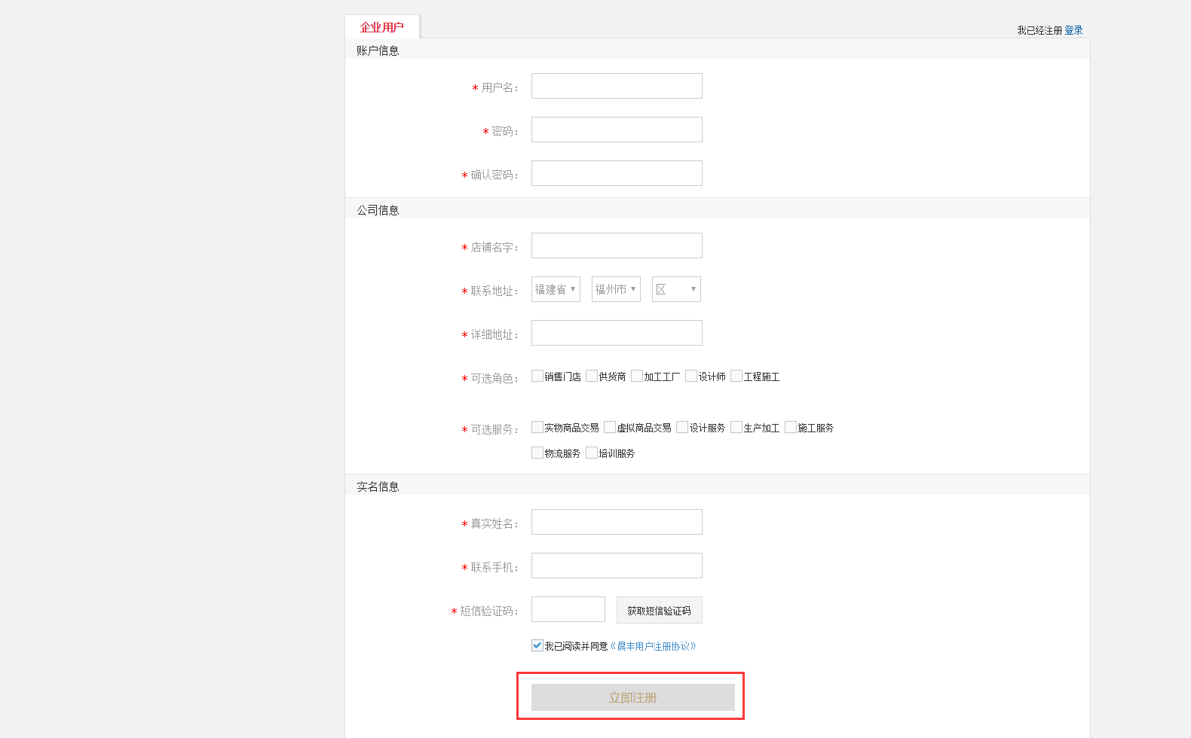Focus the 密码 input field
Image resolution: width=1191 pixels, height=738 pixels.
(x=616, y=130)
